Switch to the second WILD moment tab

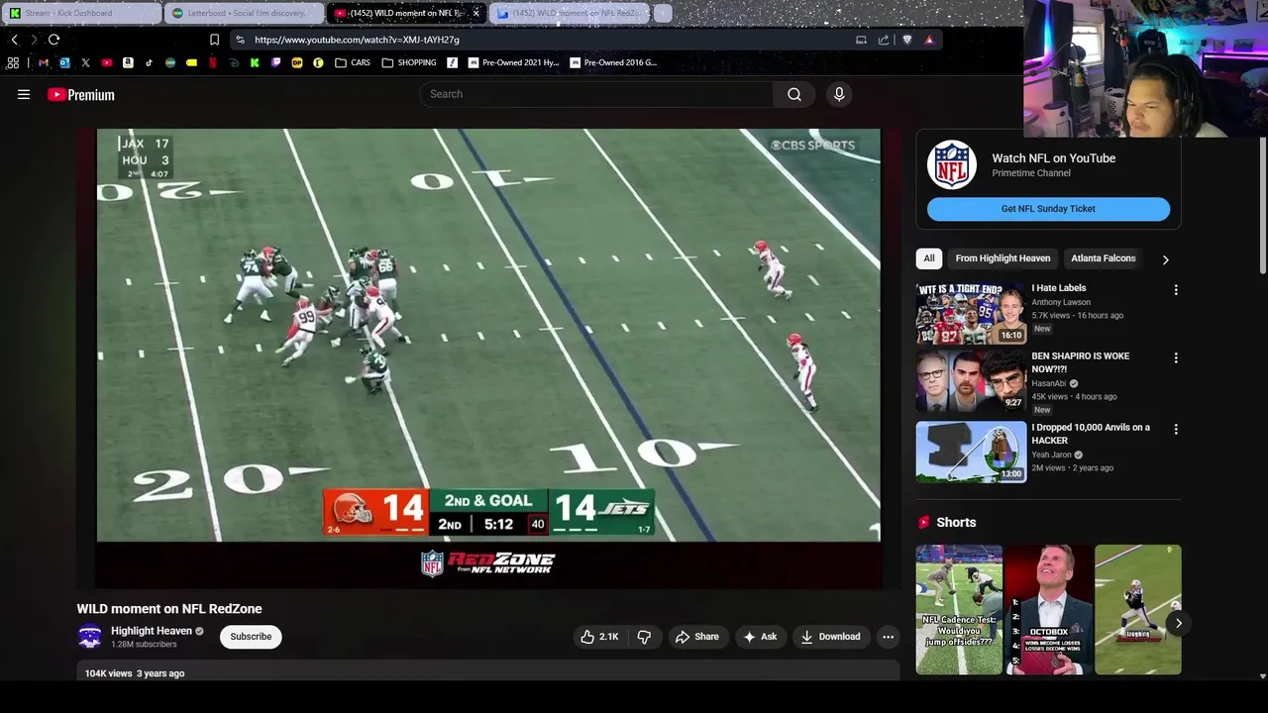570,13
